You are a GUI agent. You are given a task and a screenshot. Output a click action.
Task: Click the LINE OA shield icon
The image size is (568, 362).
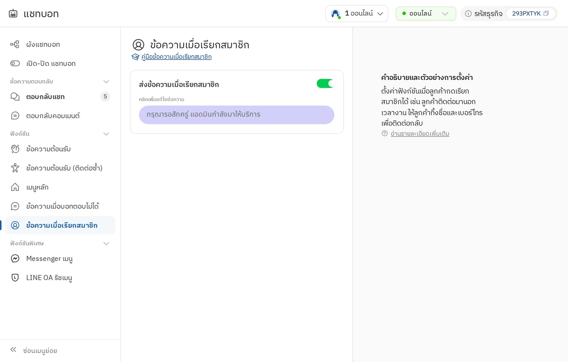15,278
